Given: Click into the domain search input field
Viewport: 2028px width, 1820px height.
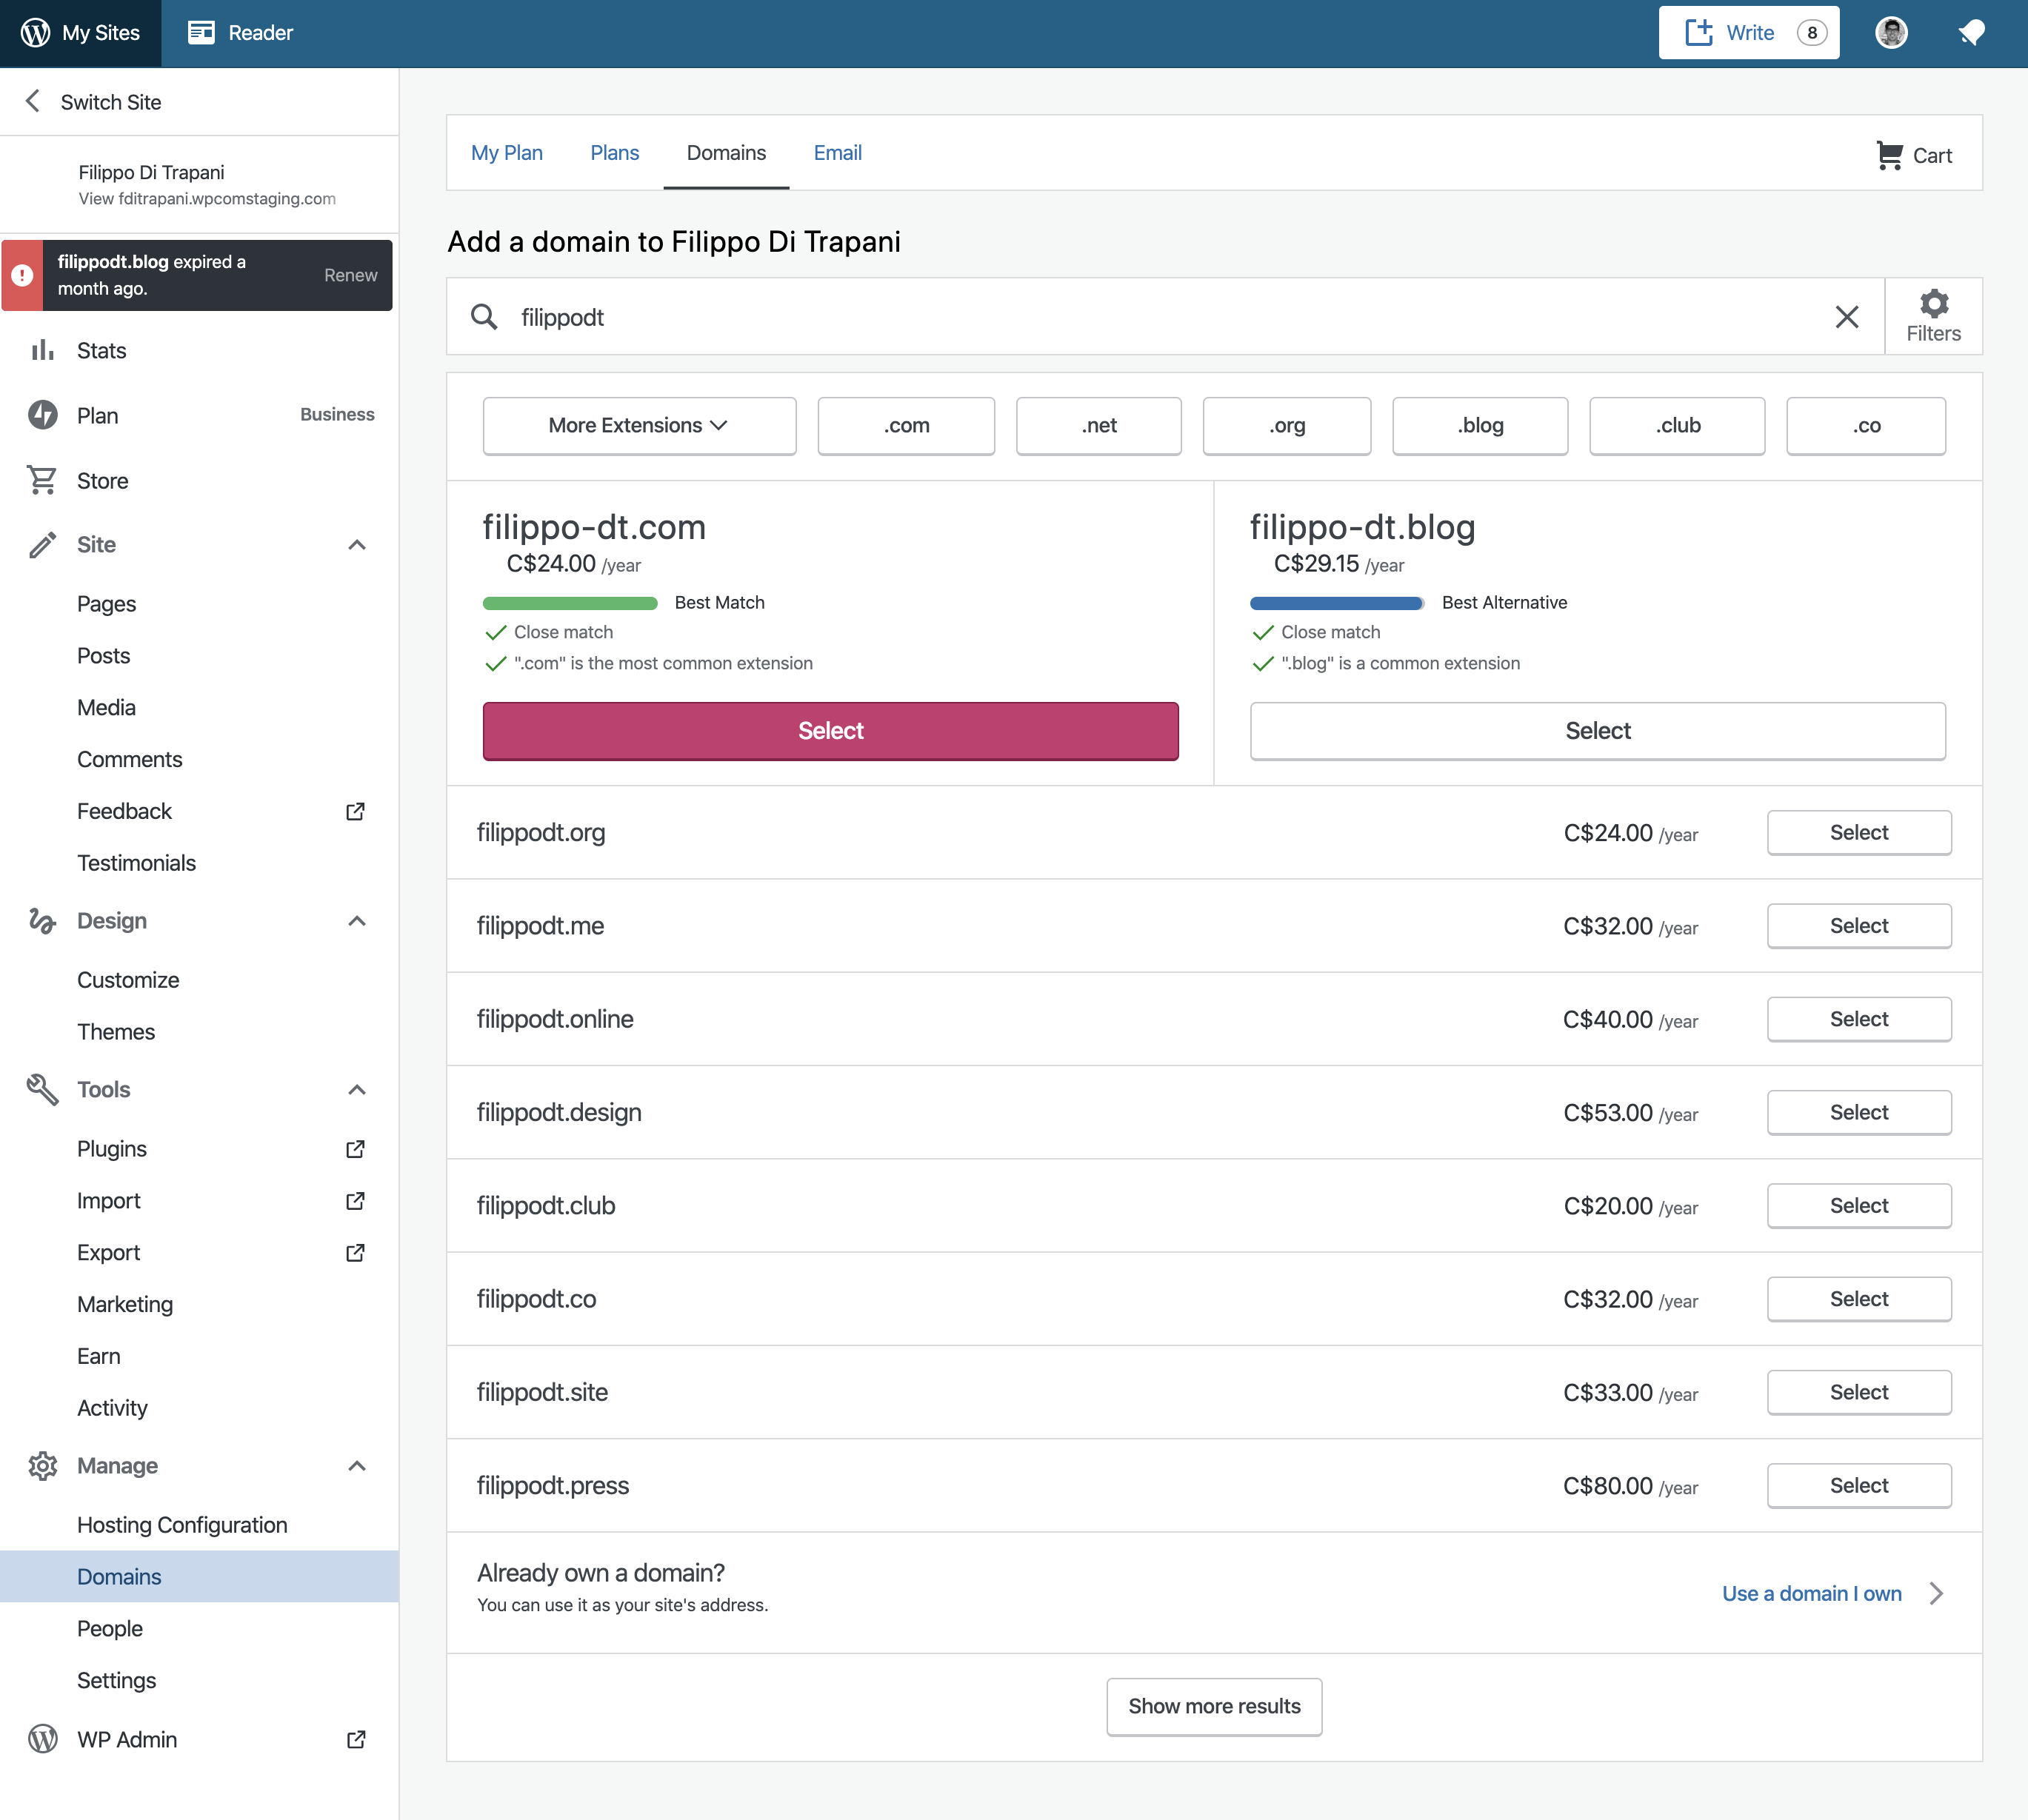Looking at the screenshot, I should coord(1150,317).
